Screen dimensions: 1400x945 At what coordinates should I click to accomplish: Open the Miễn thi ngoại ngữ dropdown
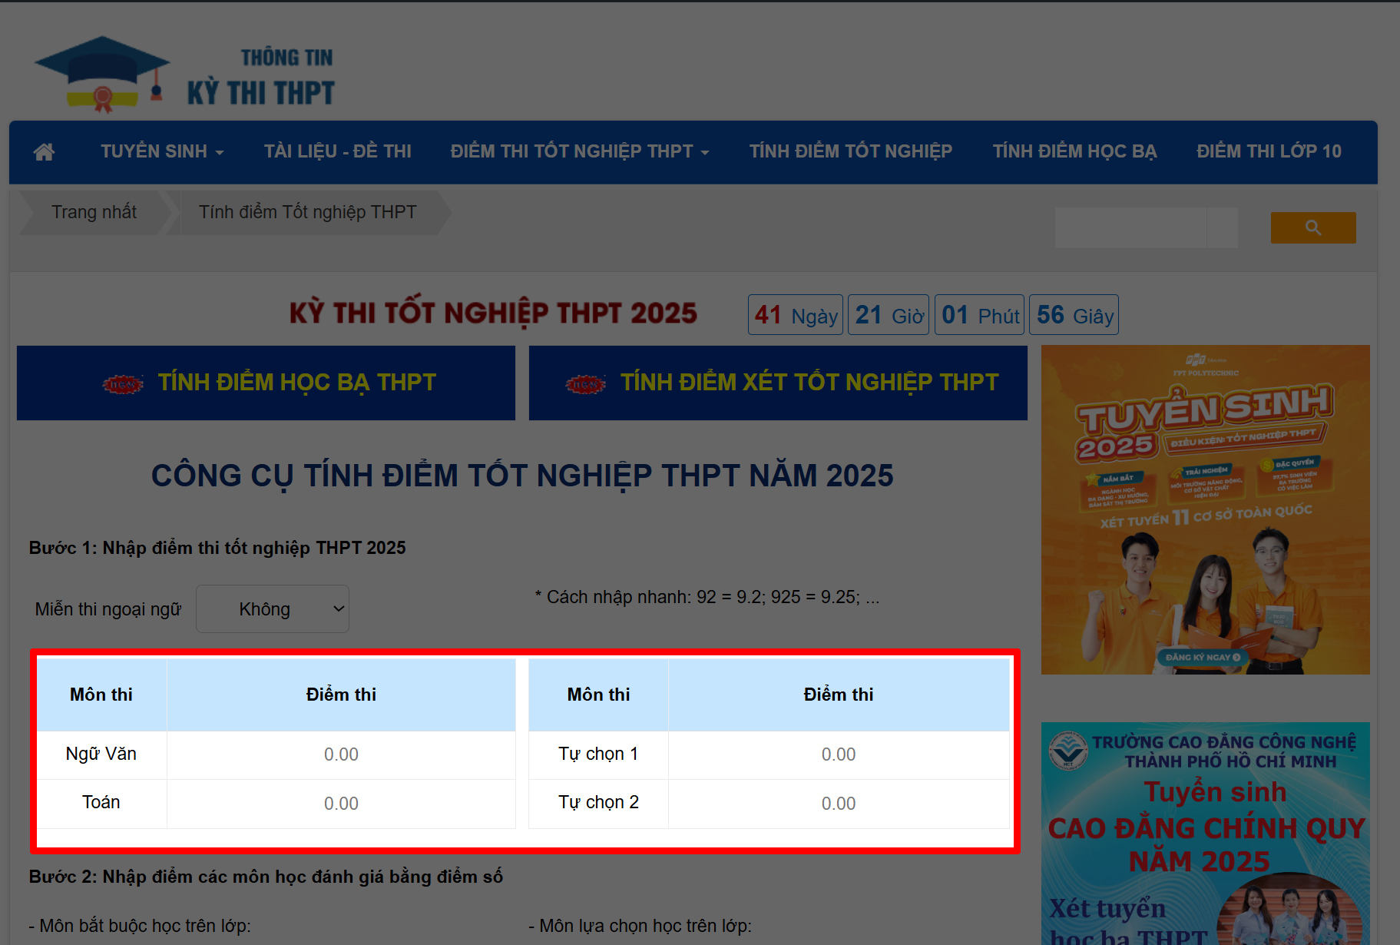point(273,609)
